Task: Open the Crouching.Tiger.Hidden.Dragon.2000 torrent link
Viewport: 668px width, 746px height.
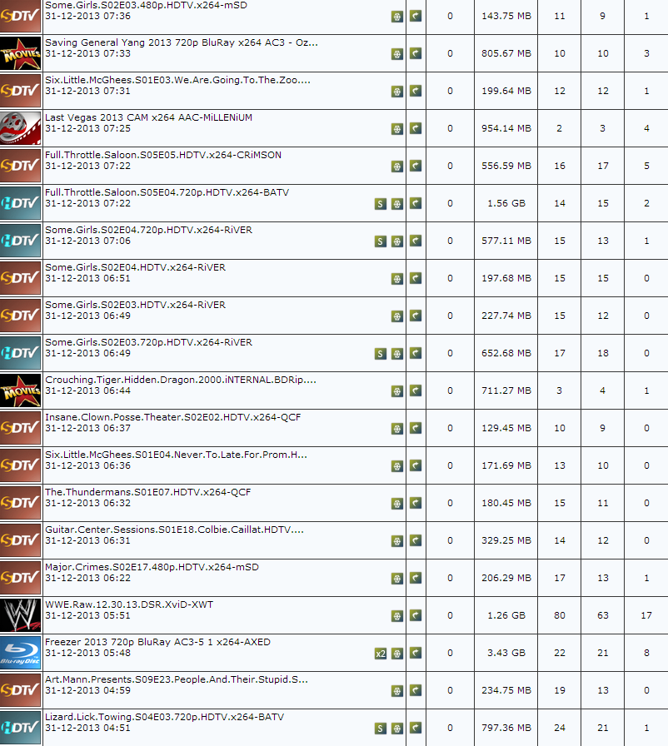Action: [x=180, y=380]
